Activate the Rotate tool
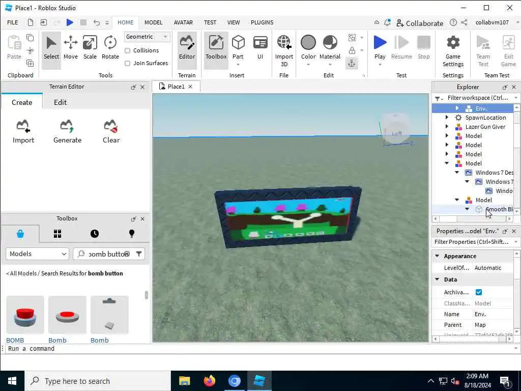This screenshot has width=521, height=391. (110, 48)
